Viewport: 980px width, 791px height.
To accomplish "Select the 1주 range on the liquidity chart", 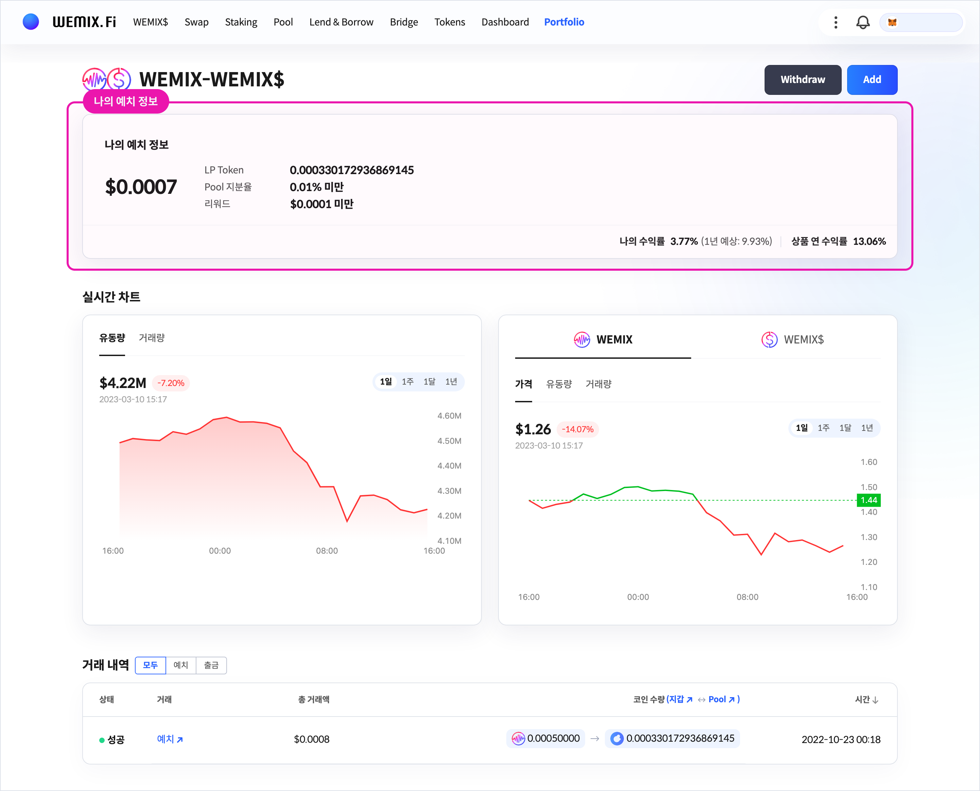I will [x=407, y=382].
